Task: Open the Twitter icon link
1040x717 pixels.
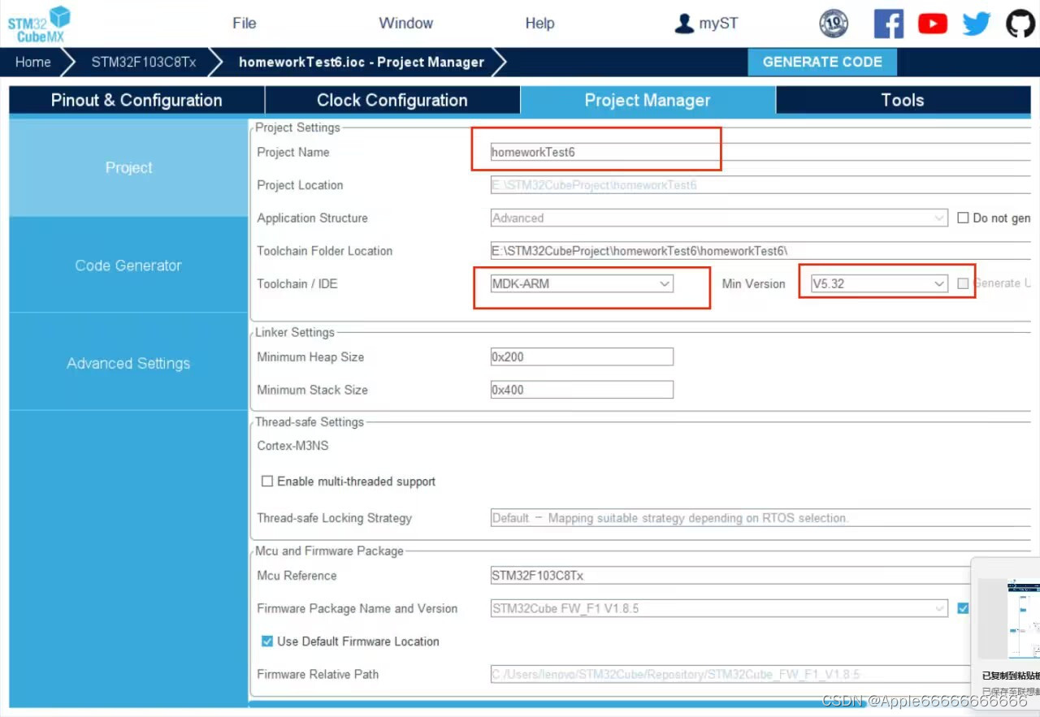Action: point(977,24)
